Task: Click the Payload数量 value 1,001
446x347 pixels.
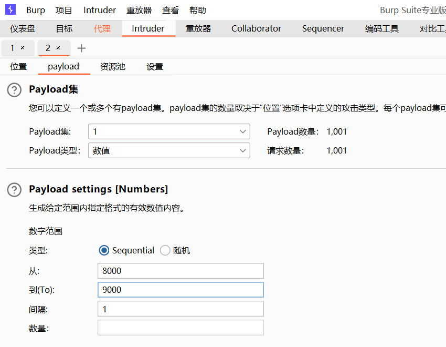Action: click(336, 131)
